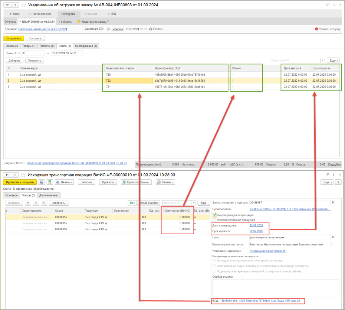Image resolution: width=345 pixels, height=310 pixels.
Task: Go to the УПД stage tab
Action: 112,14
